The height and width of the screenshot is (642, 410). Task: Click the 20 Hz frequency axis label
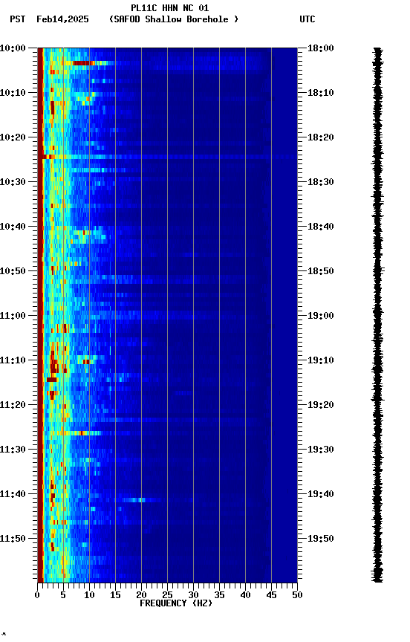click(x=141, y=596)
